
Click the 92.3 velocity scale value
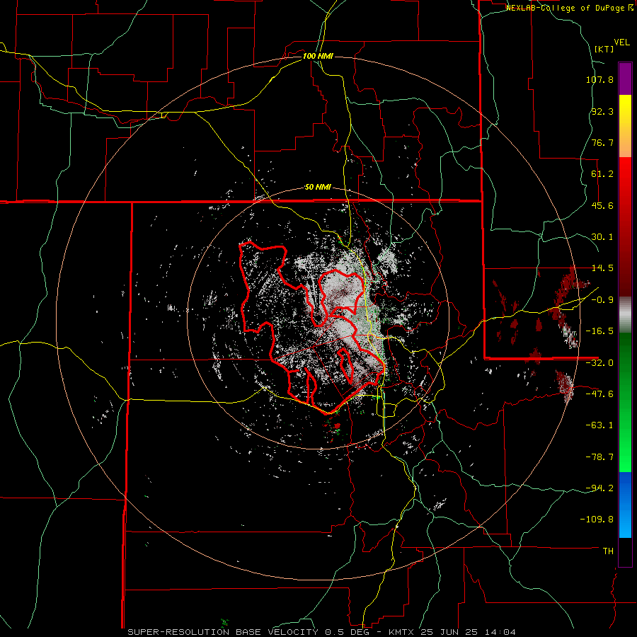click(602, 111)
